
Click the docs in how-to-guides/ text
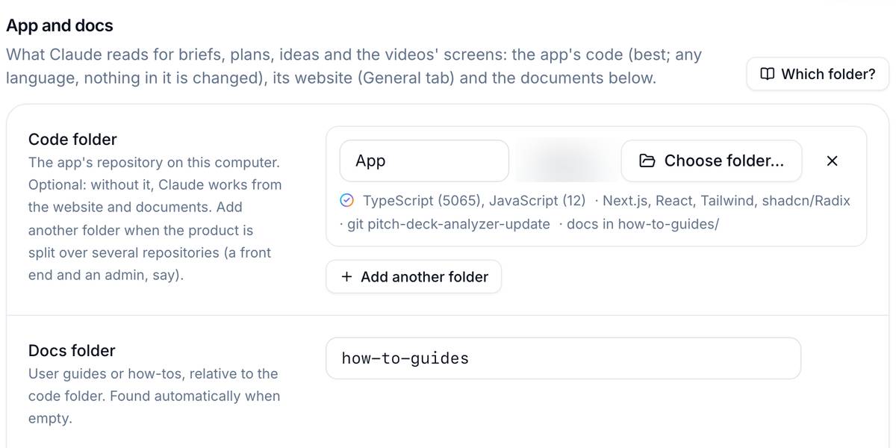(643, 224)
